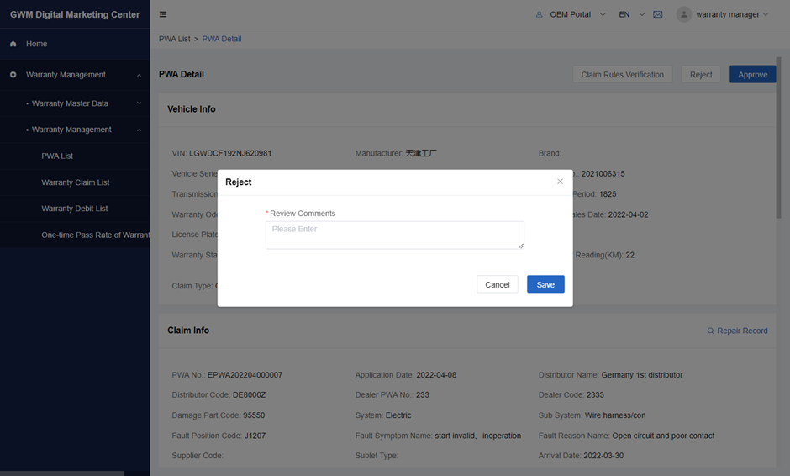Click PWA No. EPWA202204000007

tap(245, 375)
